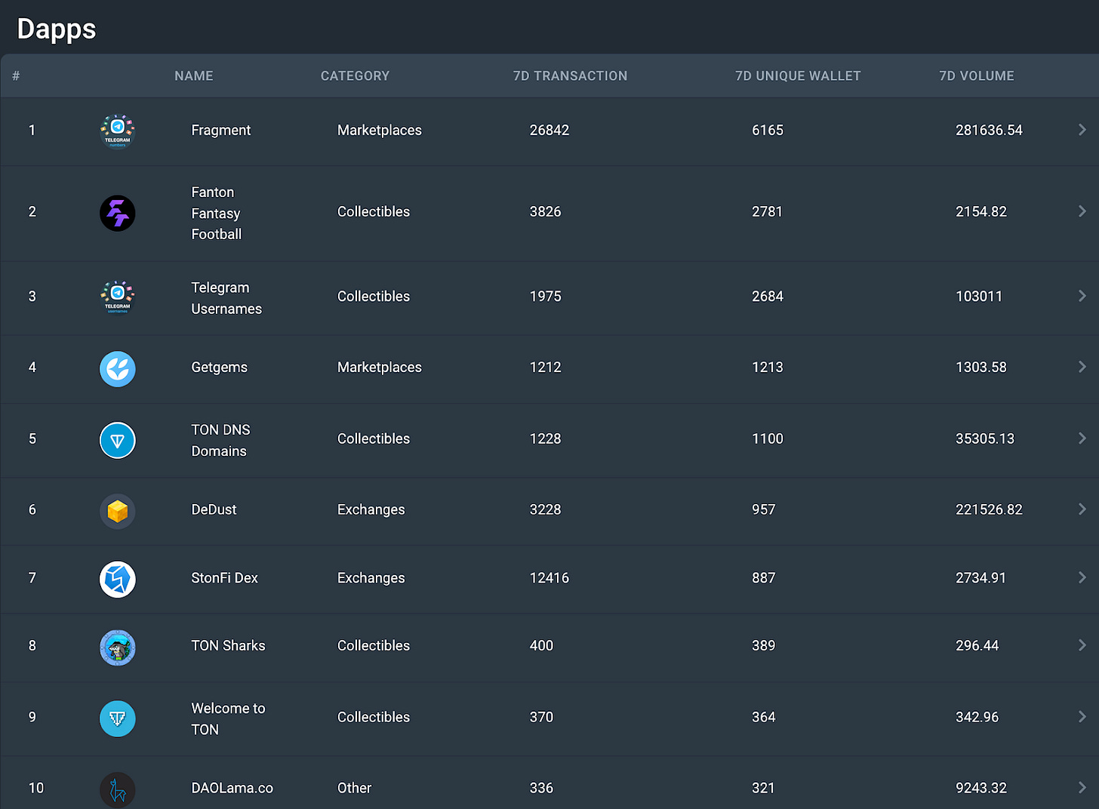Sort by the 7D TRANSACTION column header
Screen dimensions: 1099x809
pos(570,75)
